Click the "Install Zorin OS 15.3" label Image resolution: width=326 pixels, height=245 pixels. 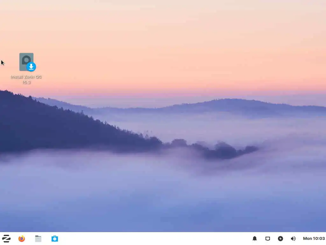pos(26,79)
